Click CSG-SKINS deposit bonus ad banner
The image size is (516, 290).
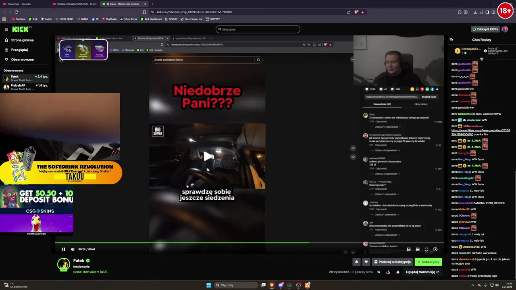click(36, 211)
